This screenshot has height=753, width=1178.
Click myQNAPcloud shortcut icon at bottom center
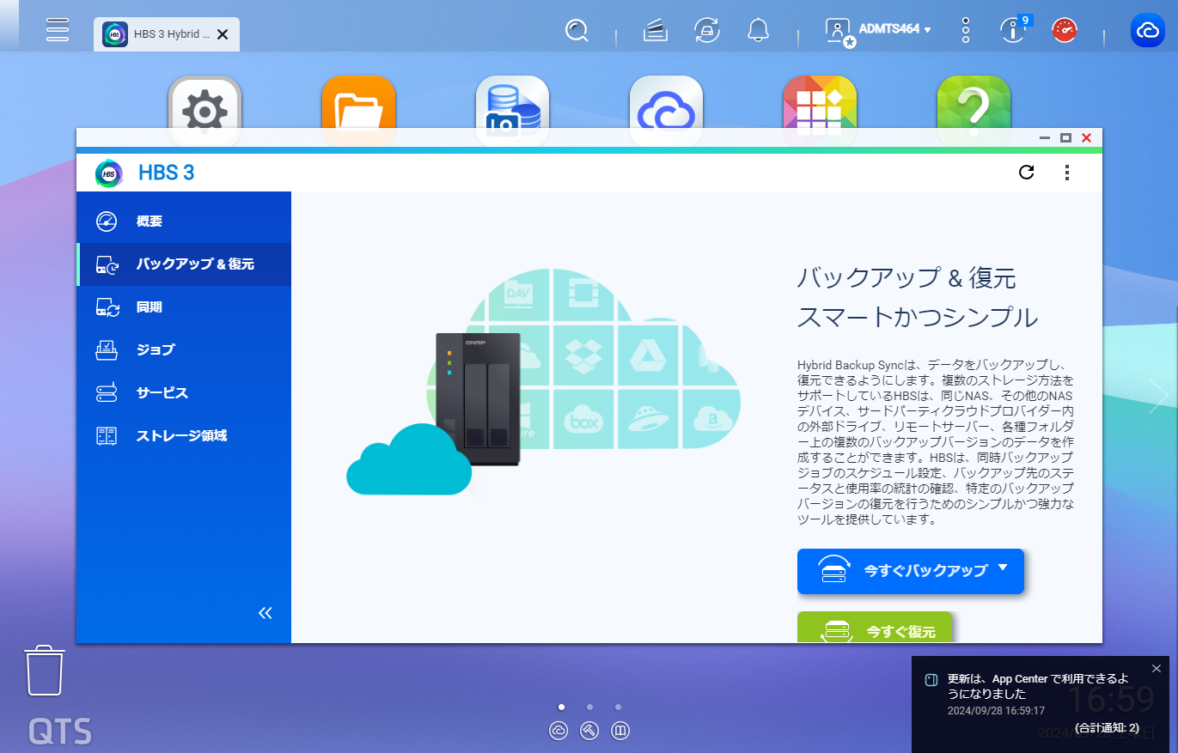(x=558, y=731)
